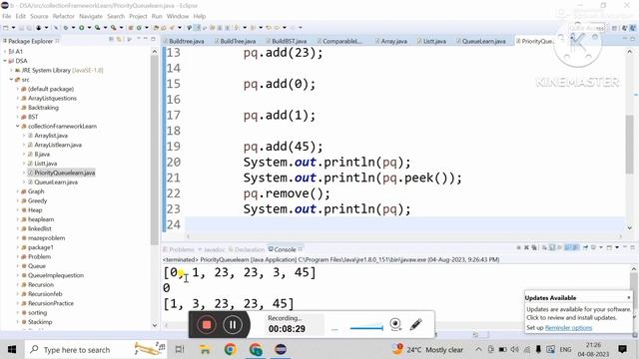The image size is (639, 359).
Task: Click the New file toolbar icon
Action: (6, 28)
